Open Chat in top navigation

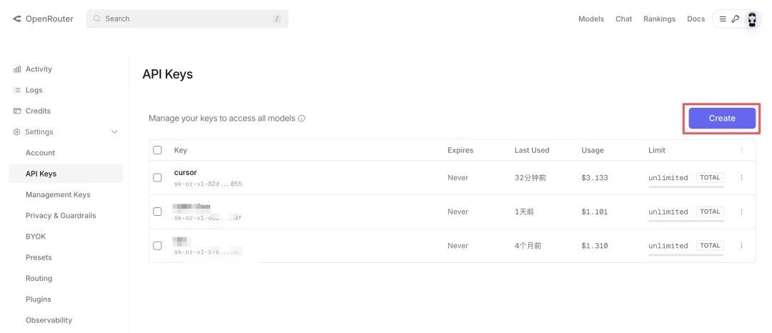tap(623, 19)
